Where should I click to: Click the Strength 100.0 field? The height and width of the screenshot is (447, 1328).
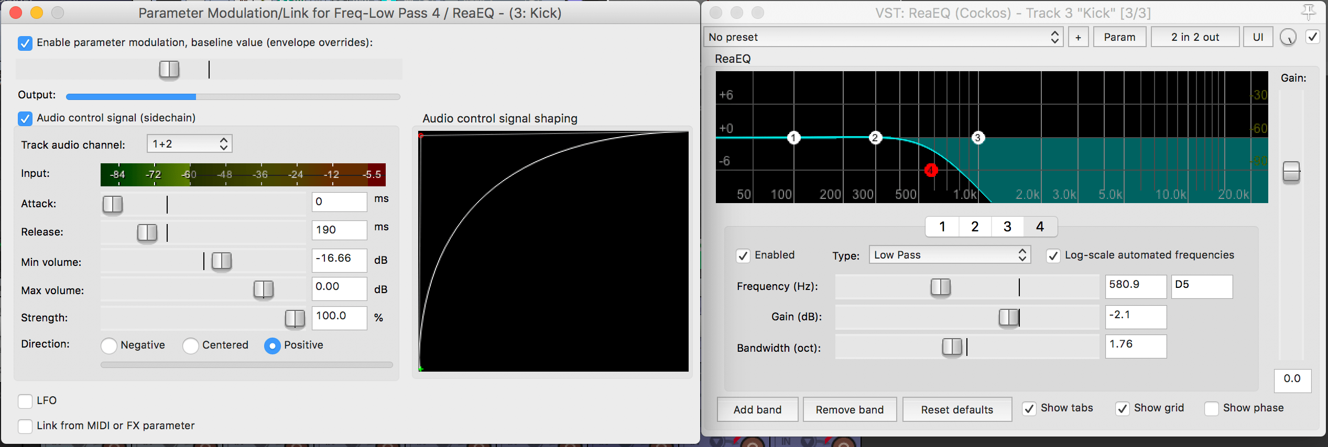(x=340, y=318)
